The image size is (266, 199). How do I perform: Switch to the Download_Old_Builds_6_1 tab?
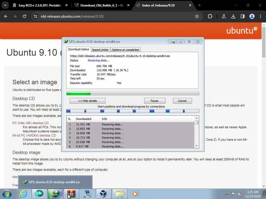pos(102,5)
